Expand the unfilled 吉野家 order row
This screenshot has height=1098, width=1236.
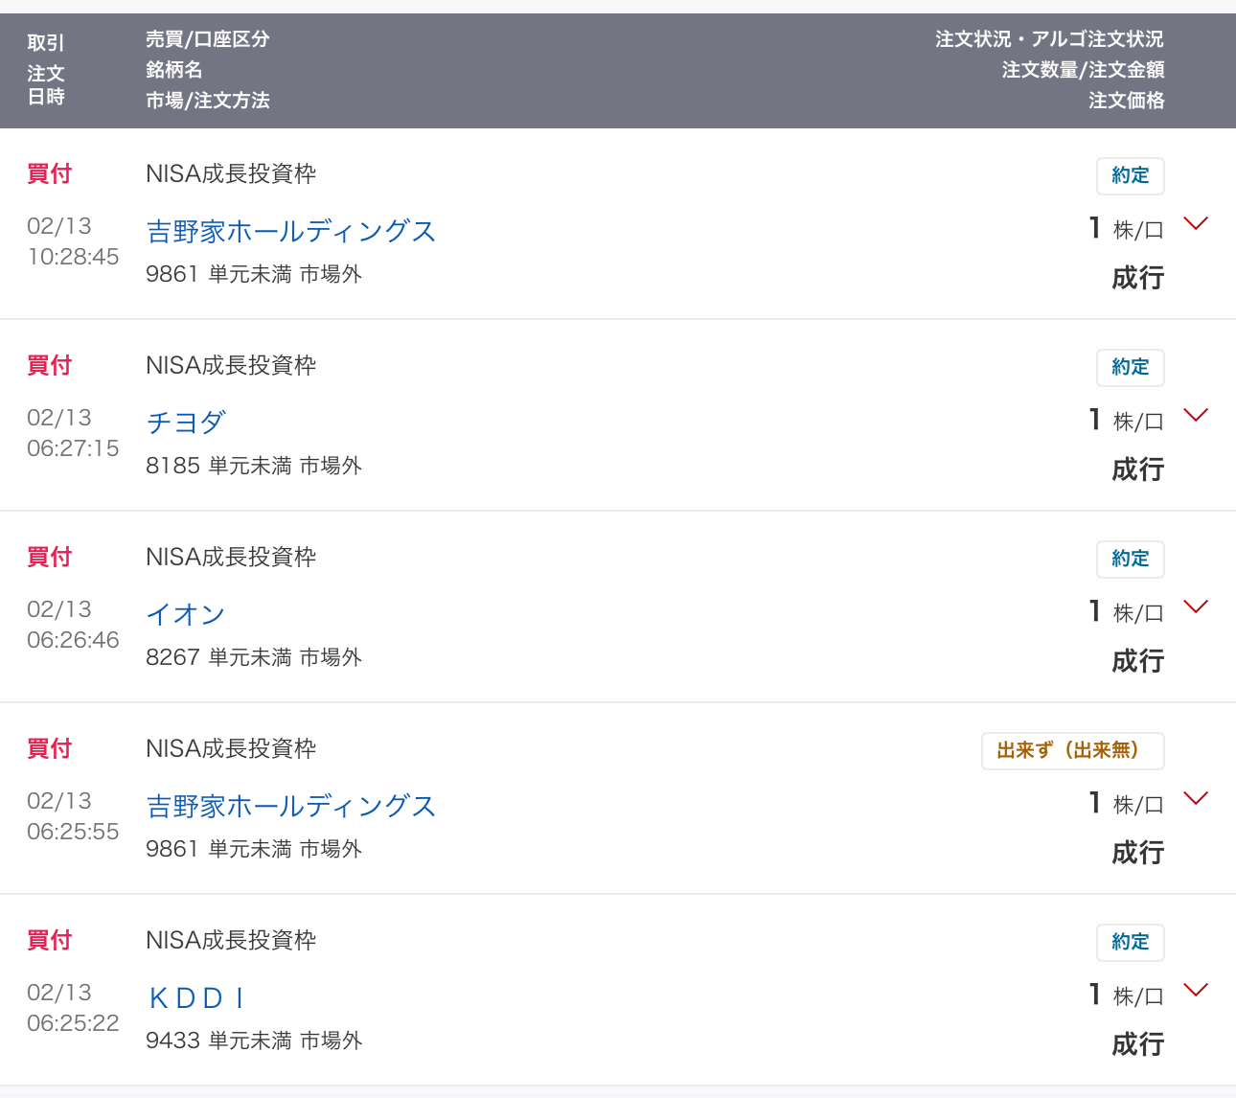(x=1195, y=798)
